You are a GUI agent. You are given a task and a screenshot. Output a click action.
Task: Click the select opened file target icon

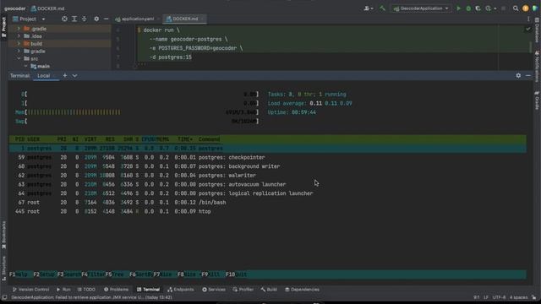[64, 19]
